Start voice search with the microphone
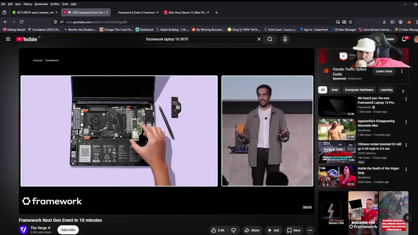The height and width of the screenshot is (235, 418). click(x=285, y=39)
